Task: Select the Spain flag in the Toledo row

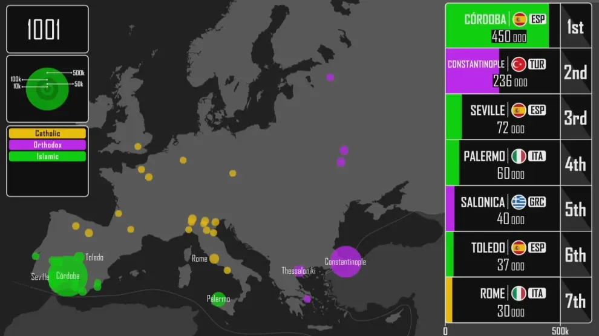Action: tap(519, 248)
